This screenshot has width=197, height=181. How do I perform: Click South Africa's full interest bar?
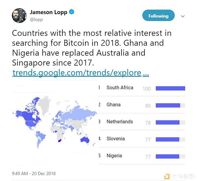170,88
